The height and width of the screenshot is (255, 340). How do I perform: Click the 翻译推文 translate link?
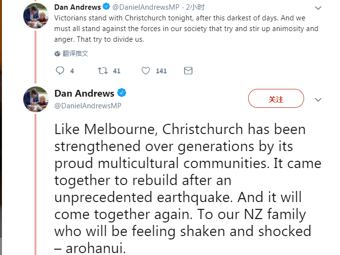[75, 53]
